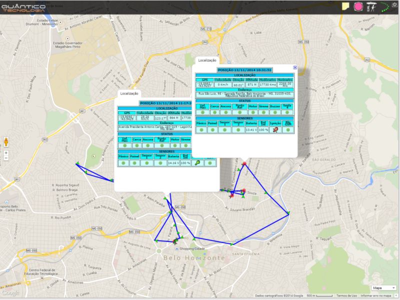The image size is (400, 300).
Task: Open the Termos de Uso link
Action: (x=346, y=295)
